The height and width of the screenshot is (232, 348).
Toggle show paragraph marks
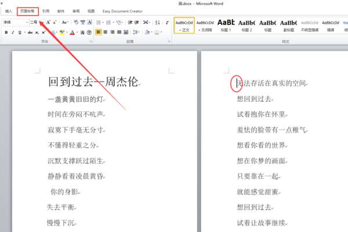(167, 23)
